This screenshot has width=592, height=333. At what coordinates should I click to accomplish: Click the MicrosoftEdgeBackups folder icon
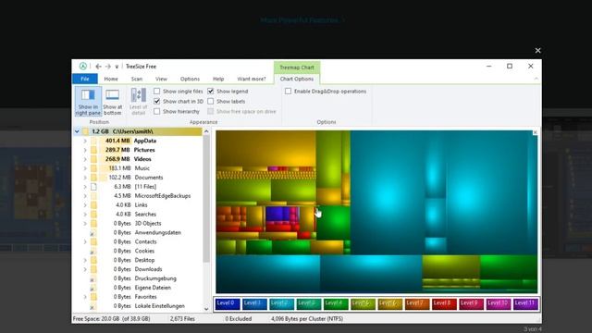[93, 196]
